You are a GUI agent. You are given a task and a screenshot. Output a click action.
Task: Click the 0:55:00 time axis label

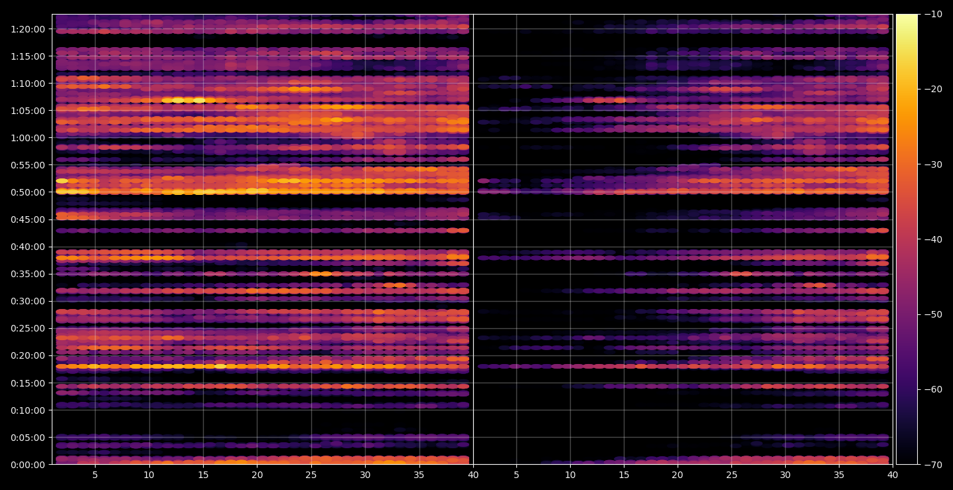[28, 165]
